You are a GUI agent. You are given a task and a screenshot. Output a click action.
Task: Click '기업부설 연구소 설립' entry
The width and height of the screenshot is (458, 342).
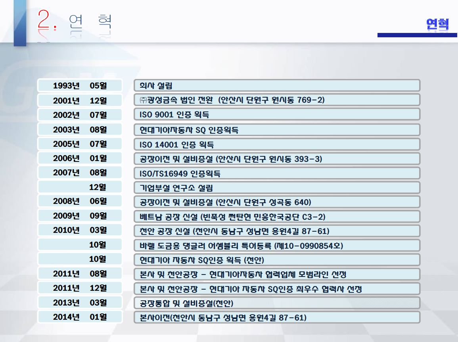tap(277, 188)
